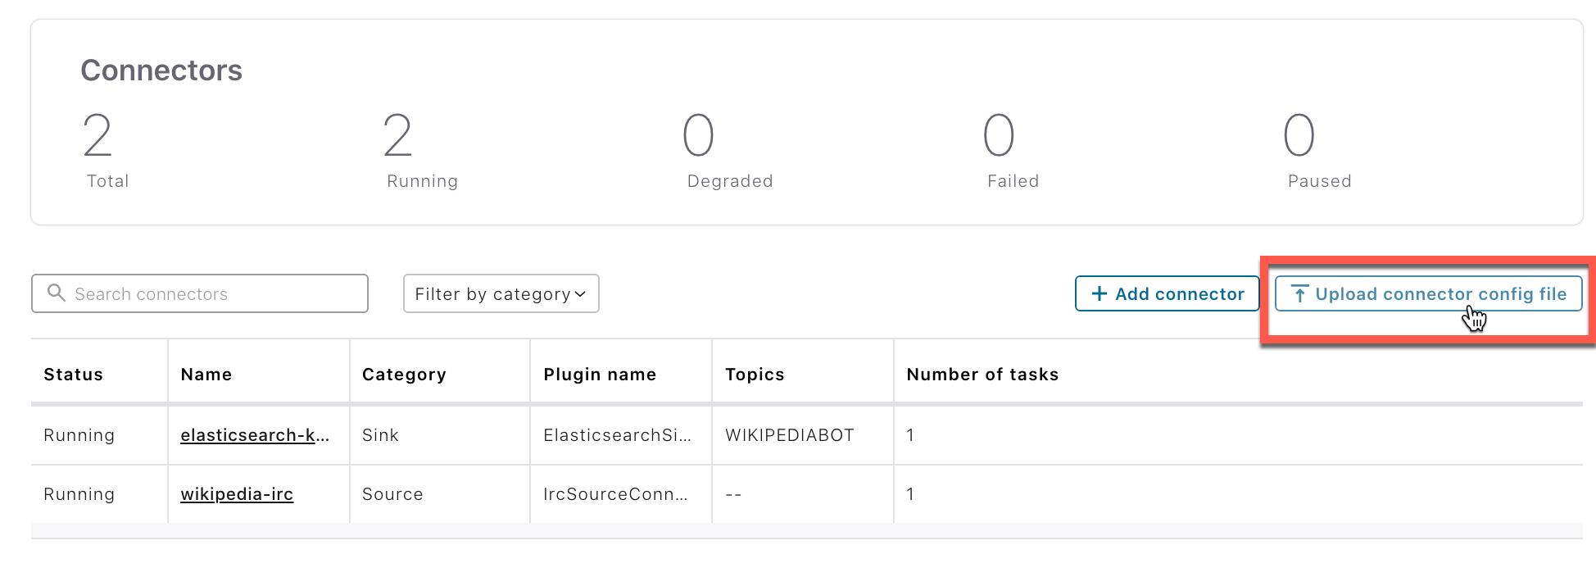Viewport: 1596px width, 577px height.
Task: Click the Failed connectors count
Action: (x=999, y=135)
